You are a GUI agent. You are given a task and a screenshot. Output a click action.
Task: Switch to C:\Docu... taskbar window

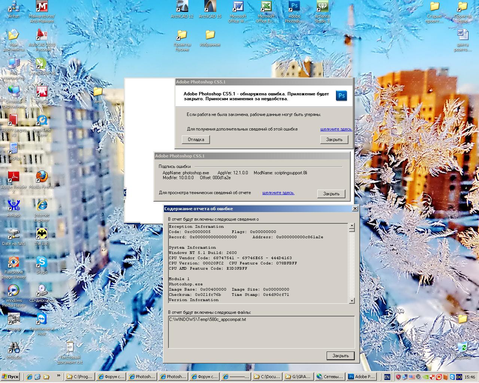(x=266, y=377)
